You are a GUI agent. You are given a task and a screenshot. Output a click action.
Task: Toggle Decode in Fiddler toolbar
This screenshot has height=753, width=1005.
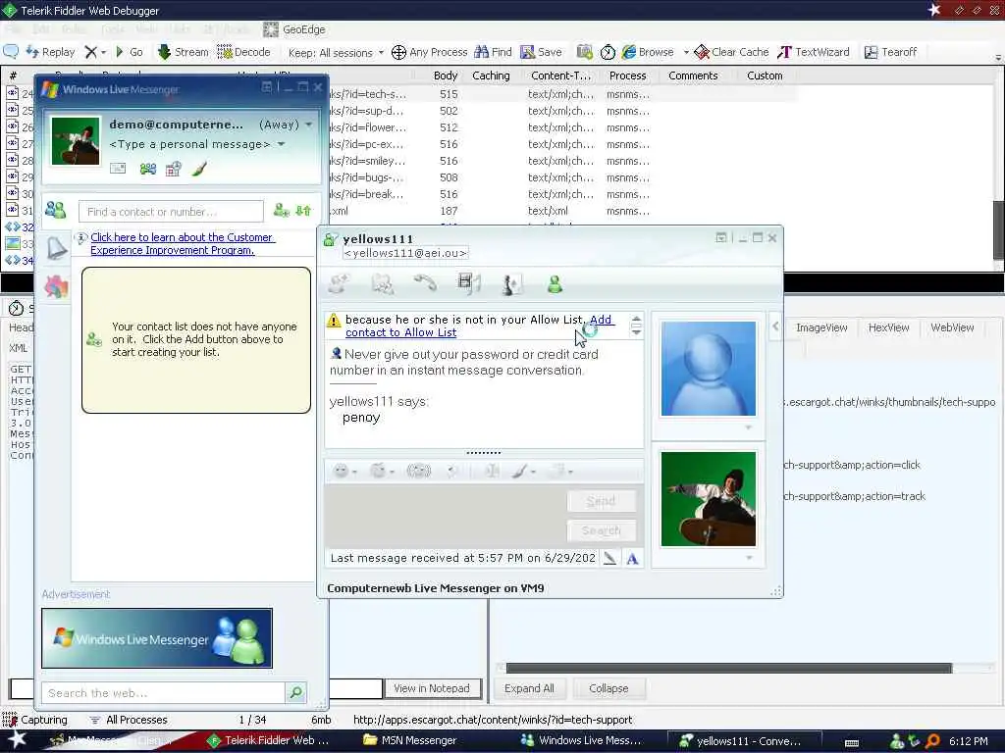pyautogui.click(x=243, y=52)
